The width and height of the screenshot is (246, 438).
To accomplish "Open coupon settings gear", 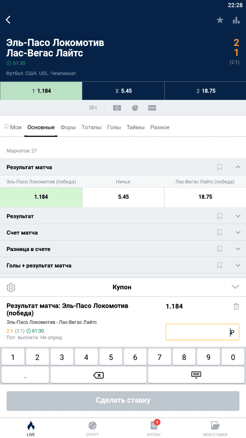I will pyautogui.click(x=11, y=287).
